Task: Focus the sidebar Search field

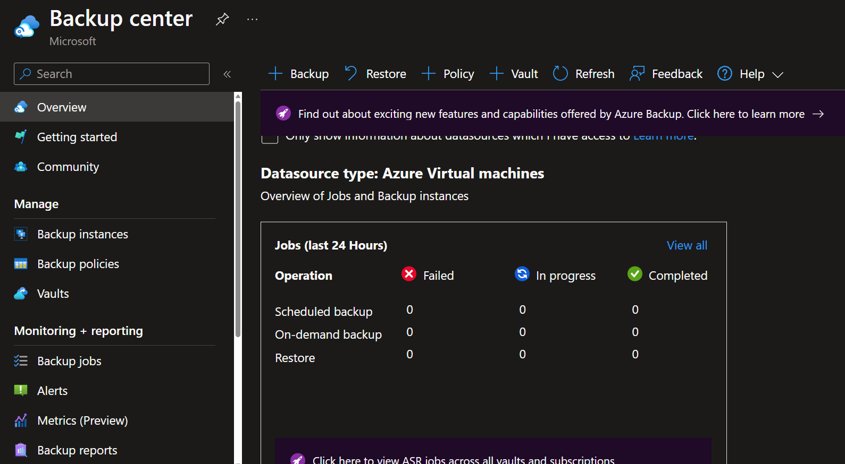Action: [x=112, y=74]
